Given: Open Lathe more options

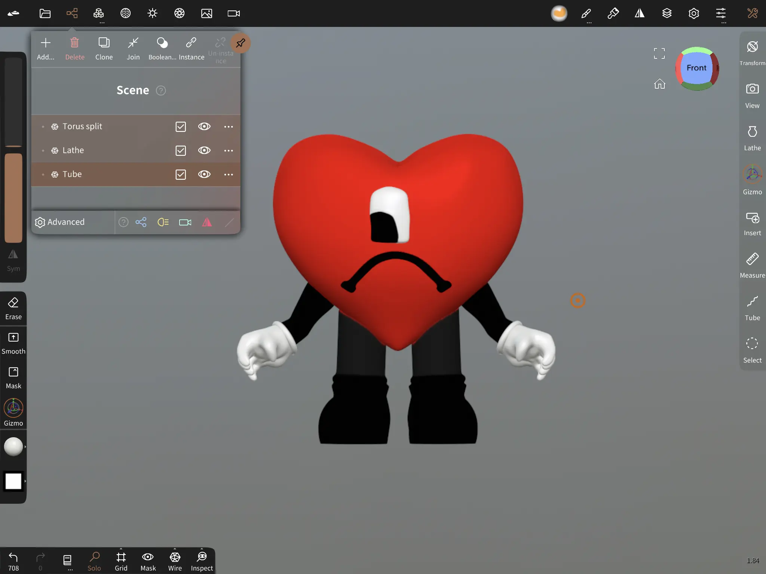Looking at the screenshot, I should click(229, 151).
